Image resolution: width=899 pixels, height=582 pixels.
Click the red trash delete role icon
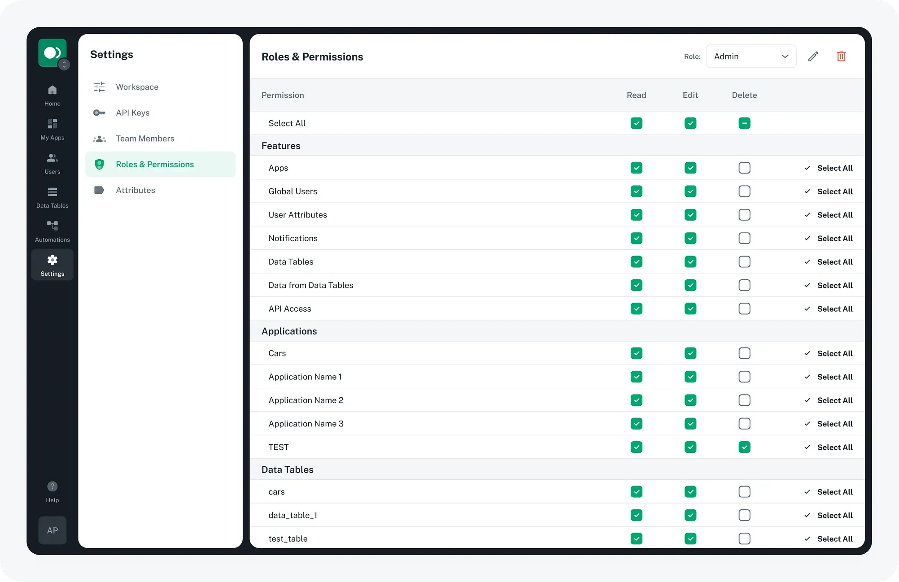coord(841,56)
